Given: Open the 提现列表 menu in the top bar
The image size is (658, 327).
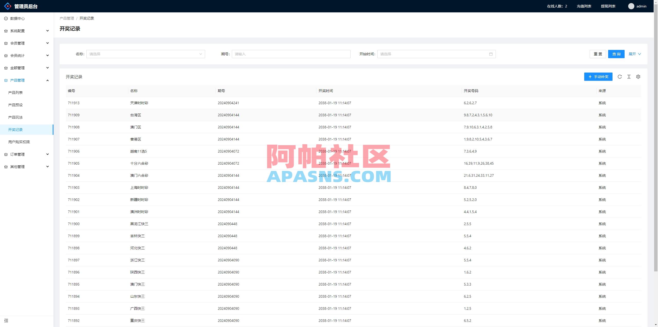Looking at the screenshot, I should pos(608,6).
